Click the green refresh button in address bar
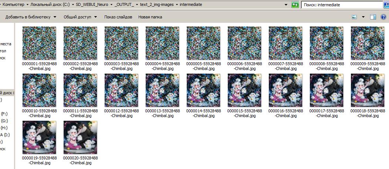 (295, 5)
